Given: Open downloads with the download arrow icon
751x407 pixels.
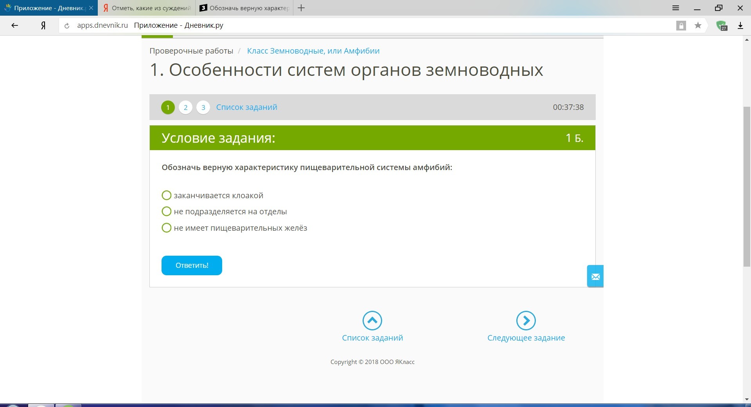Looking at the screenshot, I should (x=740, y=26).
